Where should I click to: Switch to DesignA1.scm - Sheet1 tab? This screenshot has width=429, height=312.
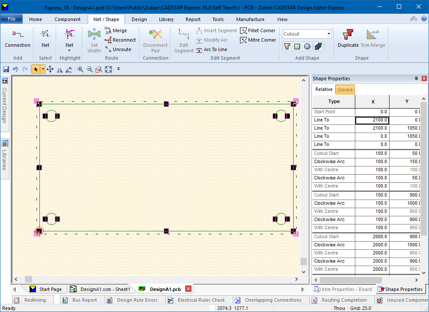click(100, 289)
